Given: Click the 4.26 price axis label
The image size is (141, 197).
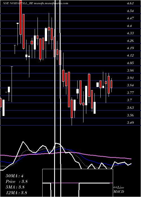Looking at the screenshot, I should click(x=130, y=41).
